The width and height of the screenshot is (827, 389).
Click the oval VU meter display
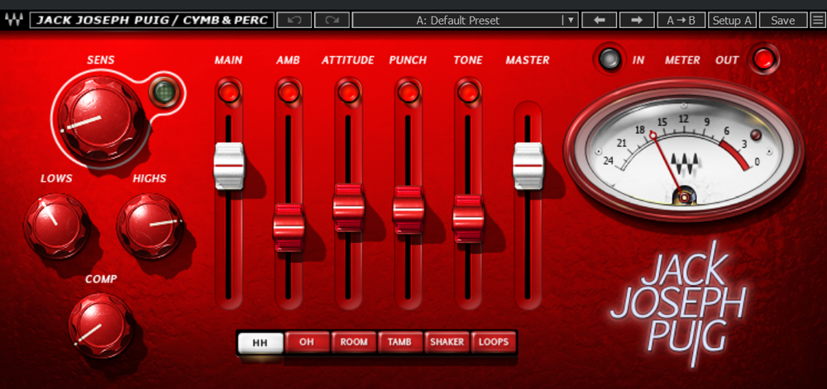pos(684,150)
